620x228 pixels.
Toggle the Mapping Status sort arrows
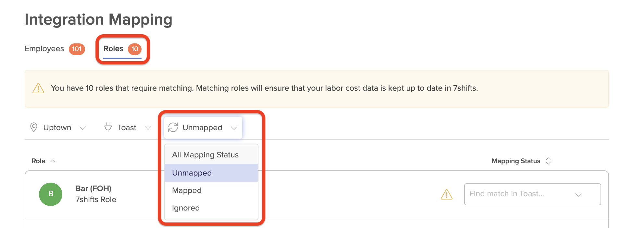pos(548,161)
